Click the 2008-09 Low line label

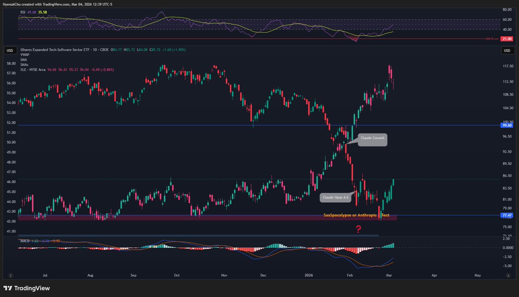pyautogui.click(x=491, y=39)
